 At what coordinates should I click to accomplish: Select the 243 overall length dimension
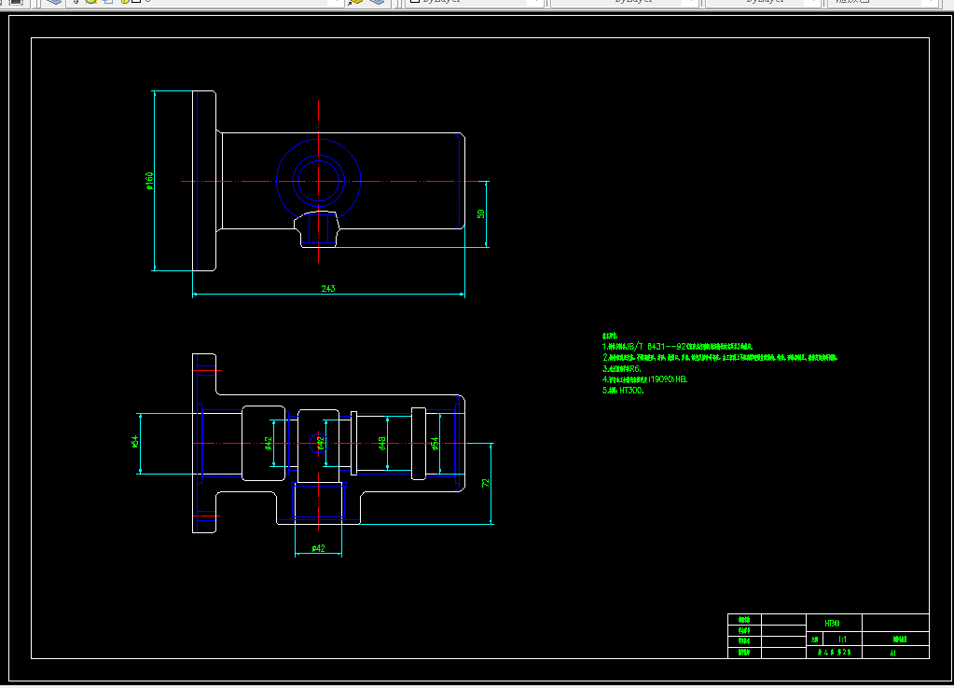tap(328, 288)
